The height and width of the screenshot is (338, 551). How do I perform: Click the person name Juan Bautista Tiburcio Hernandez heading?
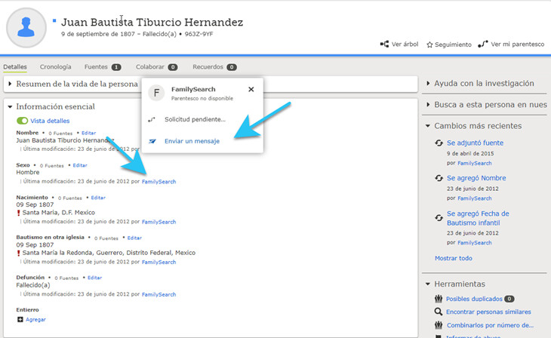[152, 22]
